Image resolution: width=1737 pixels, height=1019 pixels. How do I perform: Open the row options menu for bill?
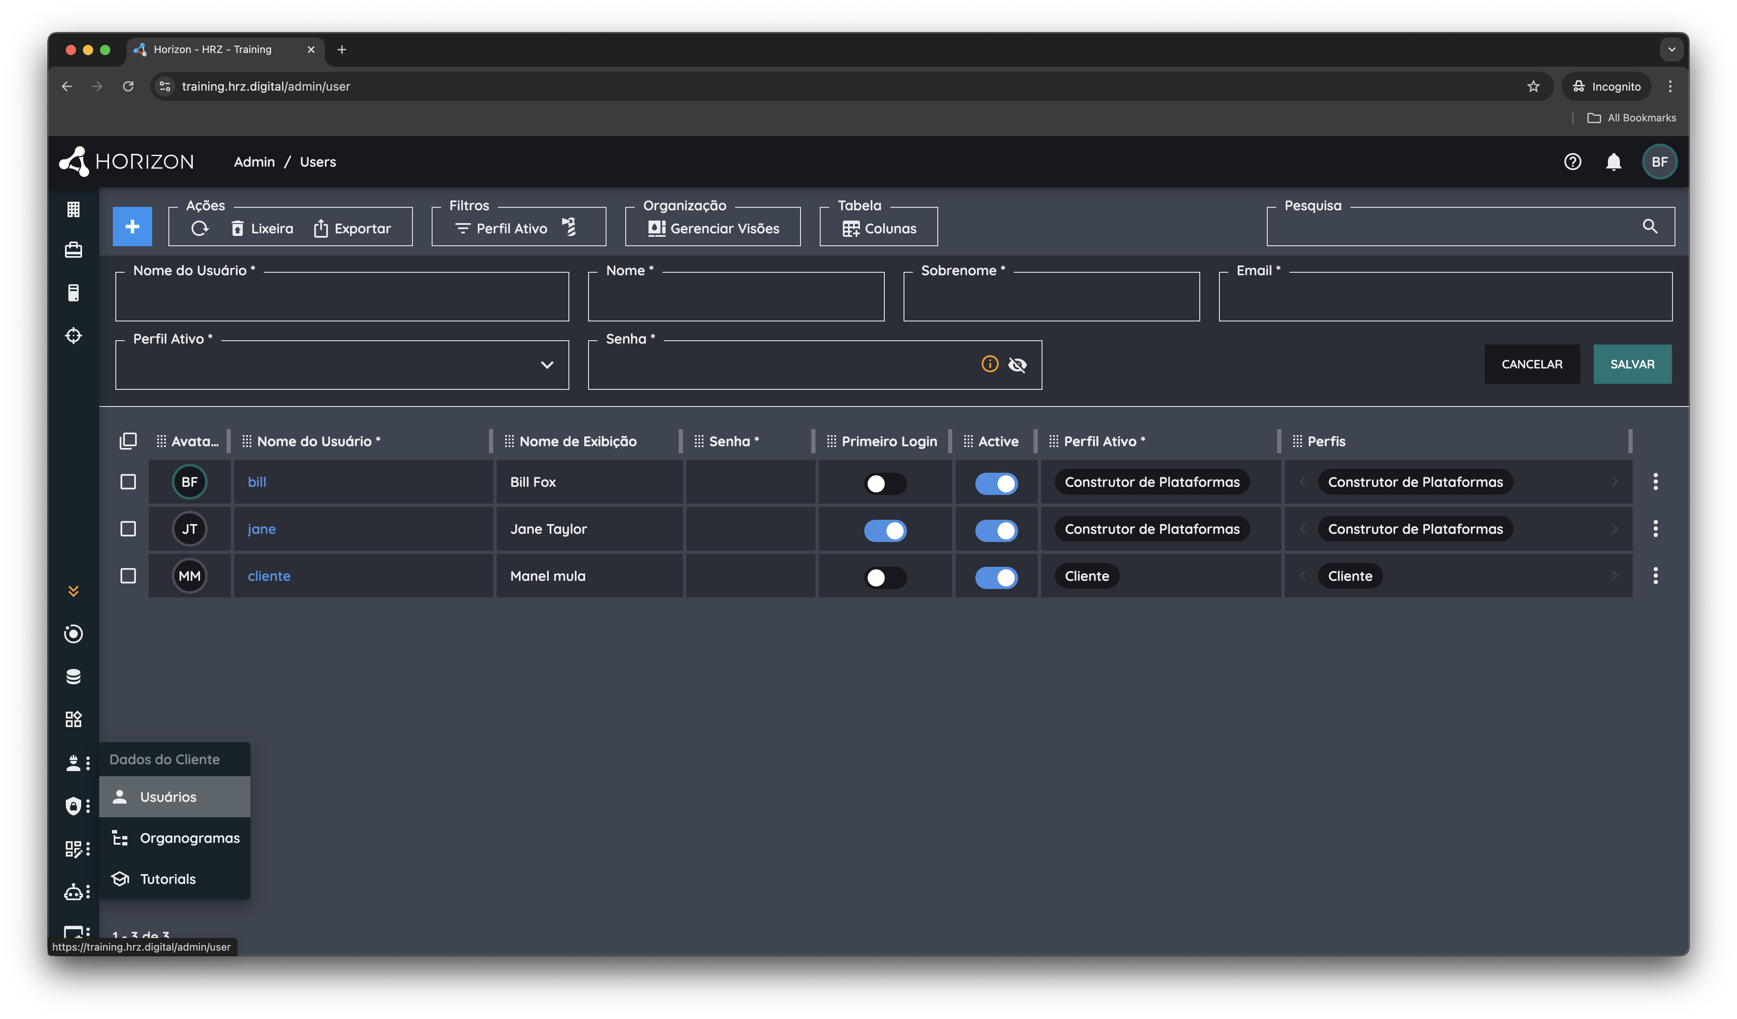click(x=1655, y=482)
